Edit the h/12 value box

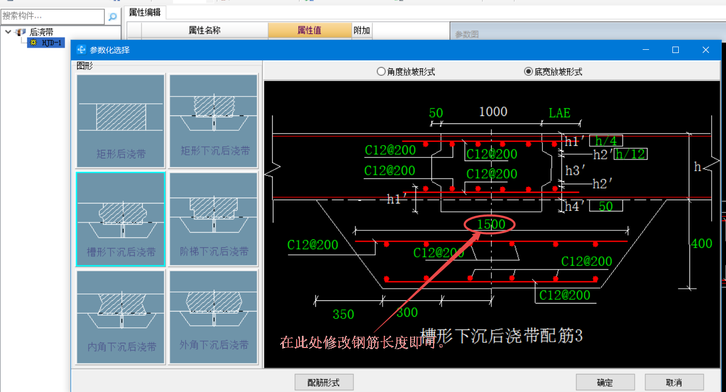pos(630,154)
